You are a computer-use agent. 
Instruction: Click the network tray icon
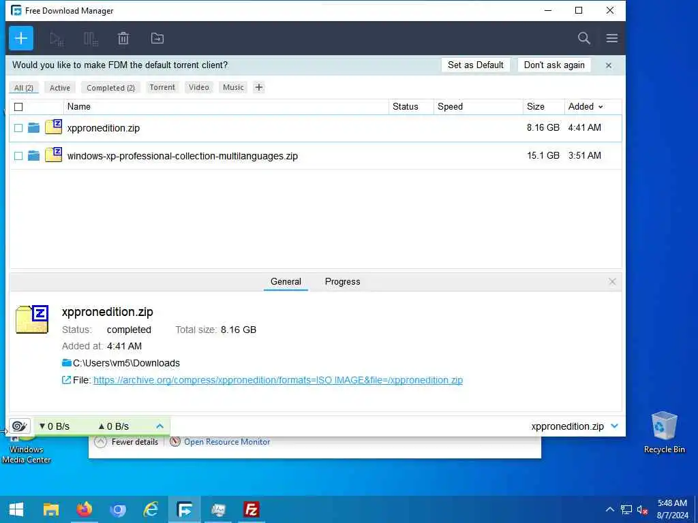click(626, 509)
